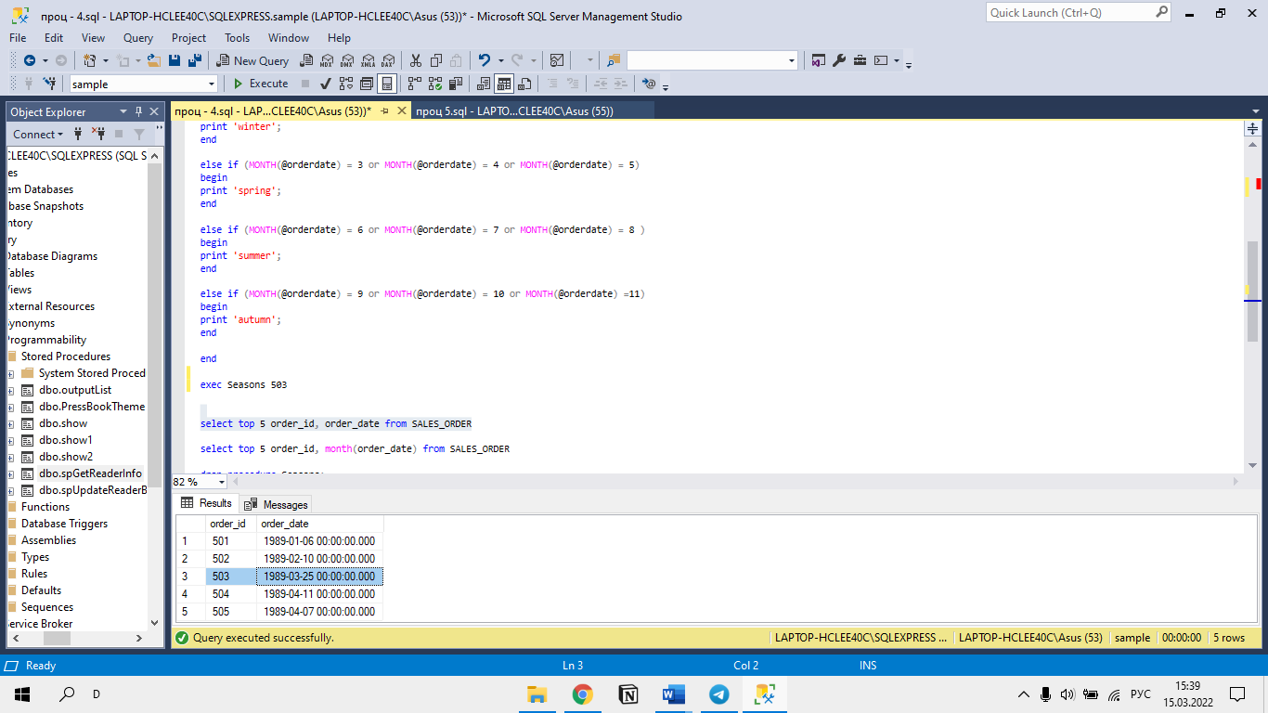Click the Toolbox briefcase icon
This screenshot has width=1268, height=713.
point(860,60)
